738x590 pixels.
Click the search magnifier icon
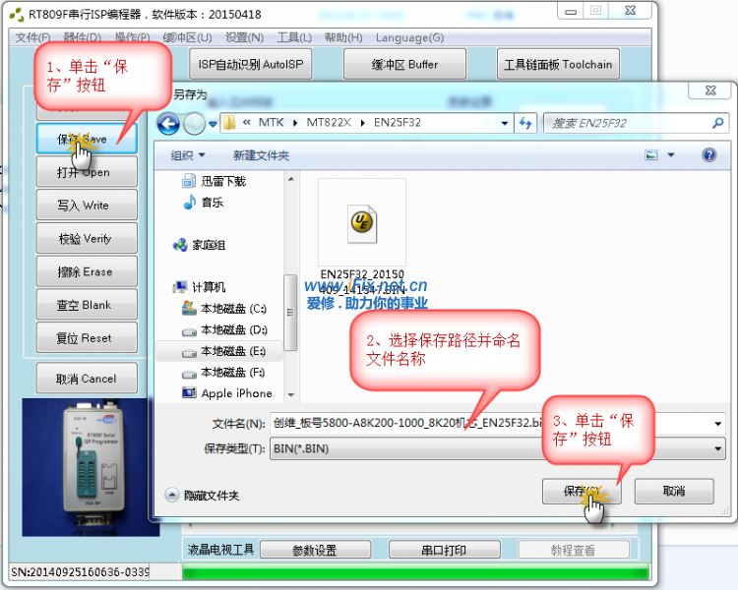click(716, 123)
